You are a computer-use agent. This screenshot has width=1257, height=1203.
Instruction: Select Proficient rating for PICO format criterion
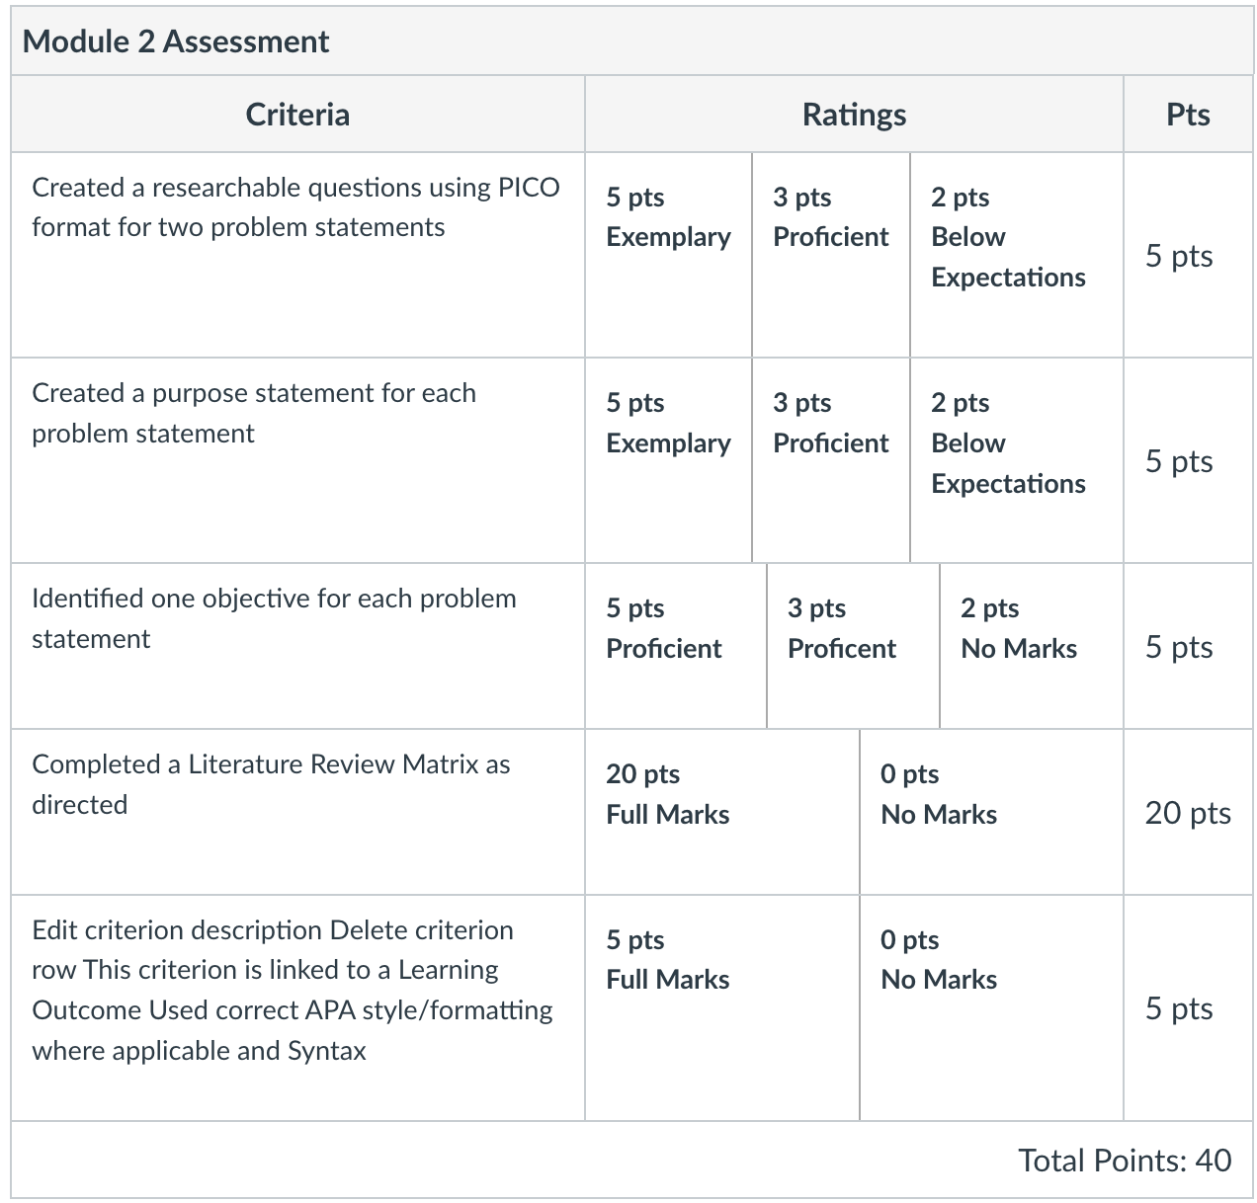click(x=831, y=255)
